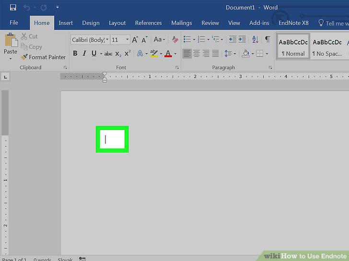Toggle Underline formatting
Image resolution: width=349 pixels, height=261 pixels.
coord(94,54)
